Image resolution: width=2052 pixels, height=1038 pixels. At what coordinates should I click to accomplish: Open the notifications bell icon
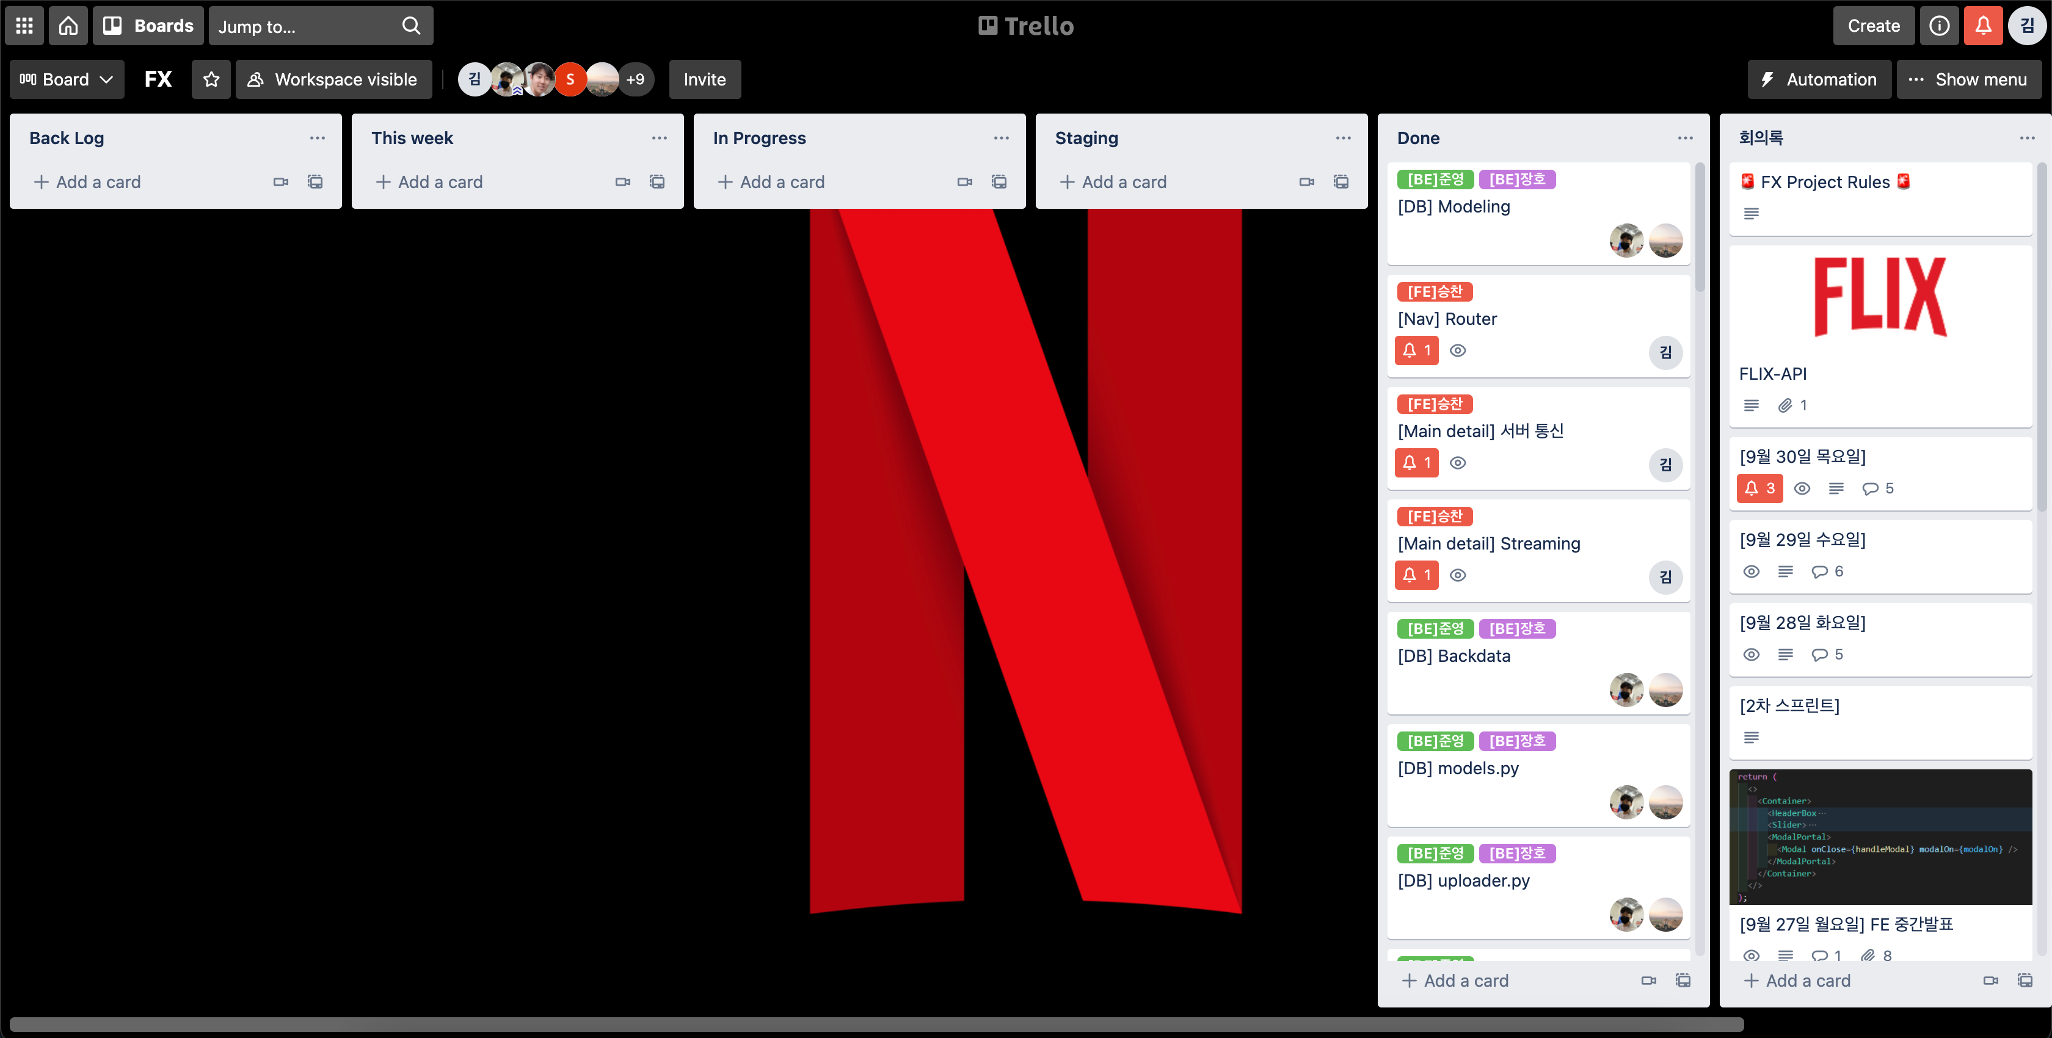coord(1983,26)
